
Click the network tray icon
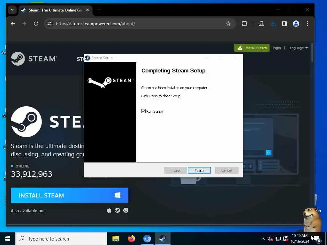(278, 239)
